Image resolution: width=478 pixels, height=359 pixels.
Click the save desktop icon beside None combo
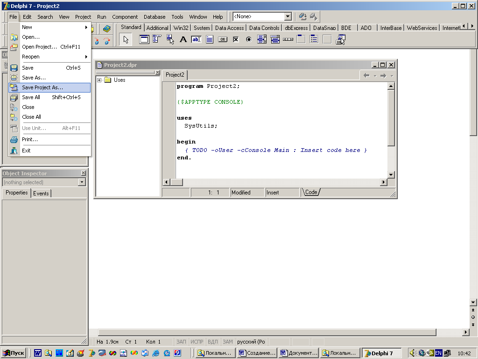tap(302, 16)
